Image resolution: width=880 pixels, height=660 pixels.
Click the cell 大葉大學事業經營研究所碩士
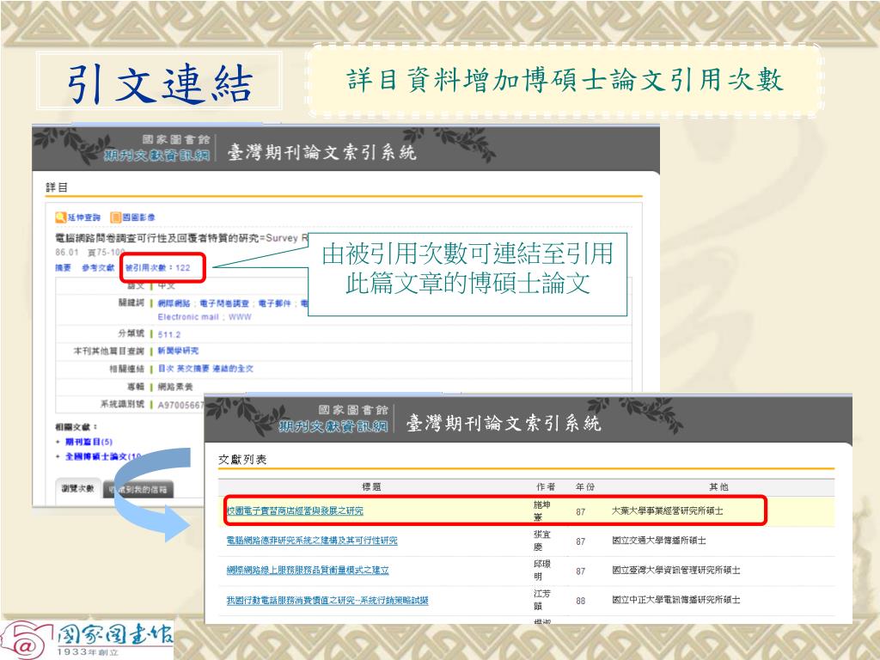[x=667, y=510]
